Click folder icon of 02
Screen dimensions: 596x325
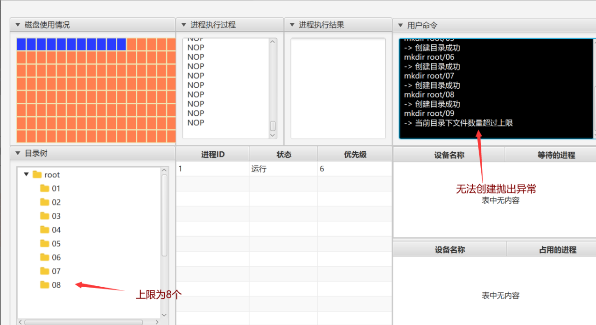pos(45,202)
